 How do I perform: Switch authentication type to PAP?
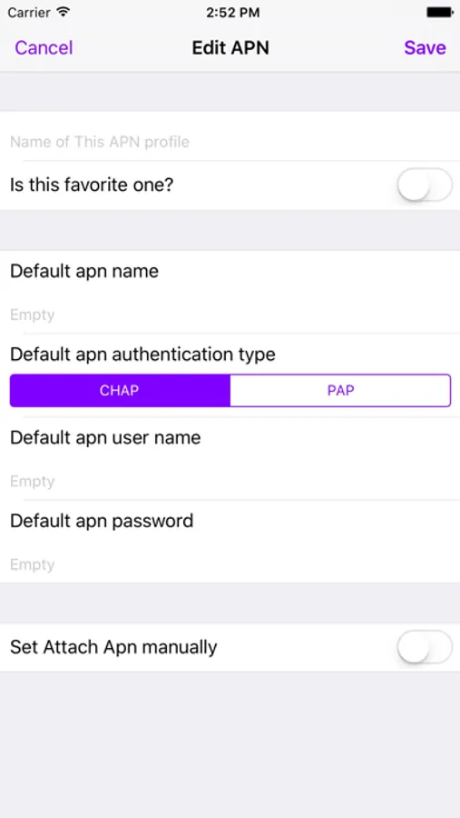[340, 390]
